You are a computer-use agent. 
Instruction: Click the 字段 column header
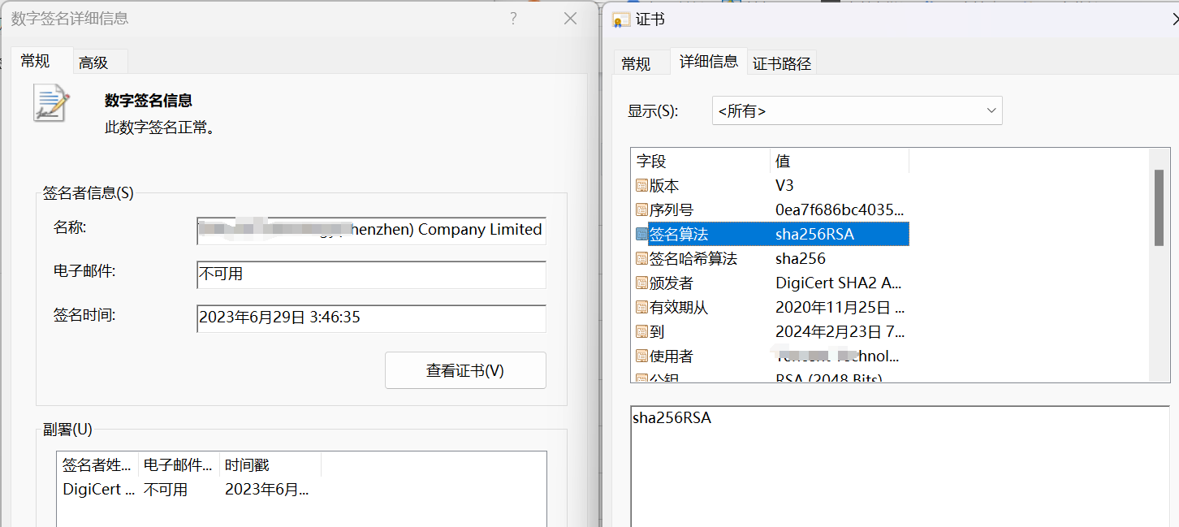pyautogui.click(x=700, y=161)
